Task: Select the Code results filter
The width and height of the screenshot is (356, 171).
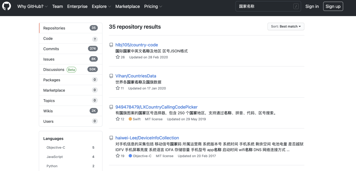Action: [x=71, y=38]
